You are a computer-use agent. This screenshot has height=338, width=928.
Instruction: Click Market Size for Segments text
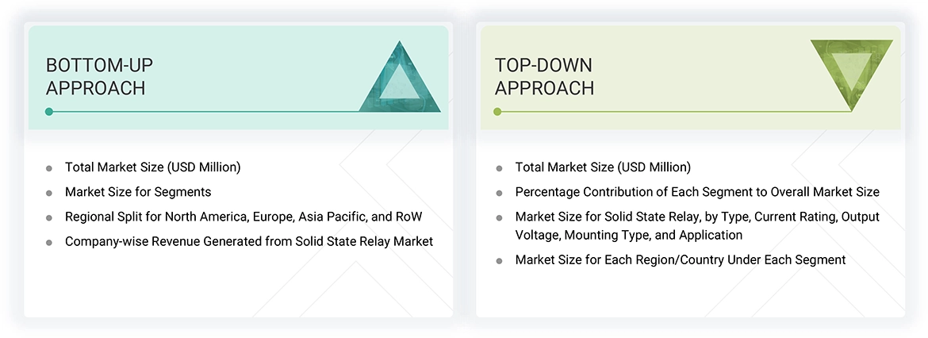point(138,192)
